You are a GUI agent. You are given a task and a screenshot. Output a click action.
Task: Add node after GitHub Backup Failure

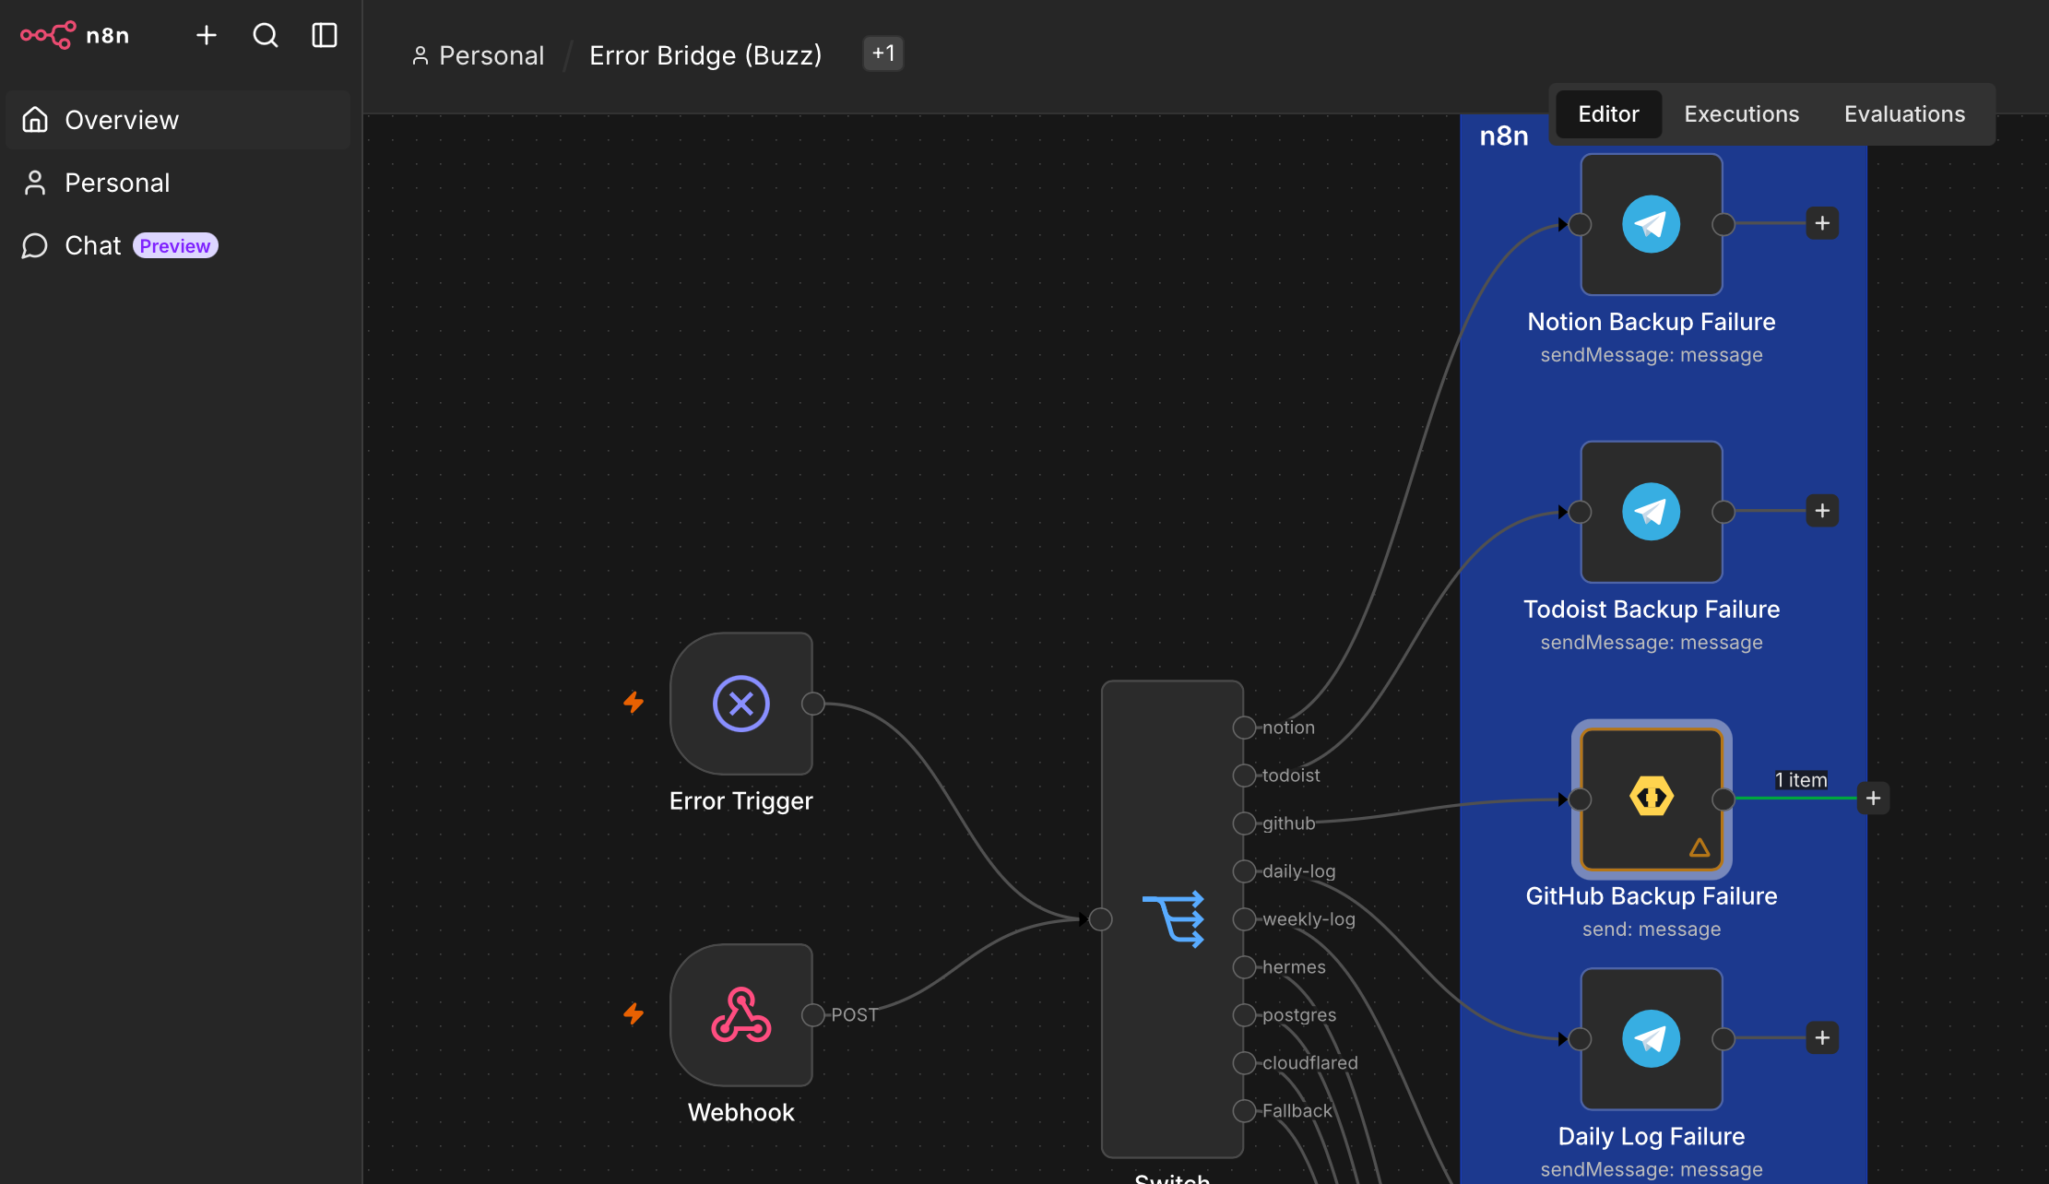coord(1873,798)
